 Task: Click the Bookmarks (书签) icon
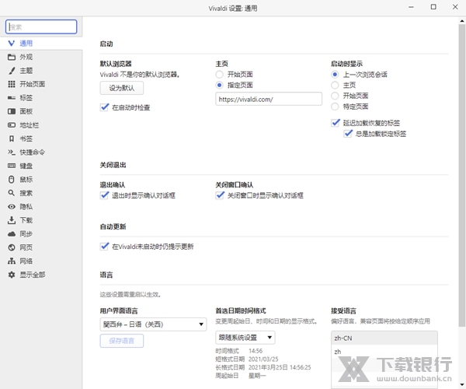coord(12,138)
